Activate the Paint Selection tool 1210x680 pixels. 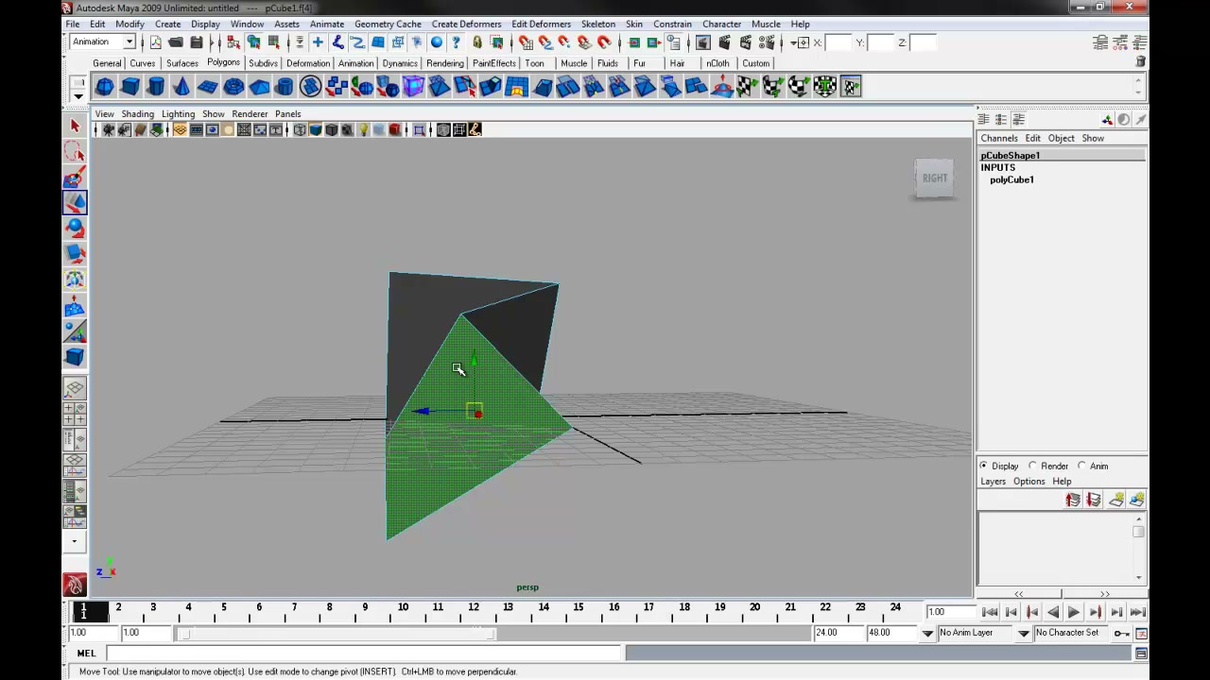(75, 177)
